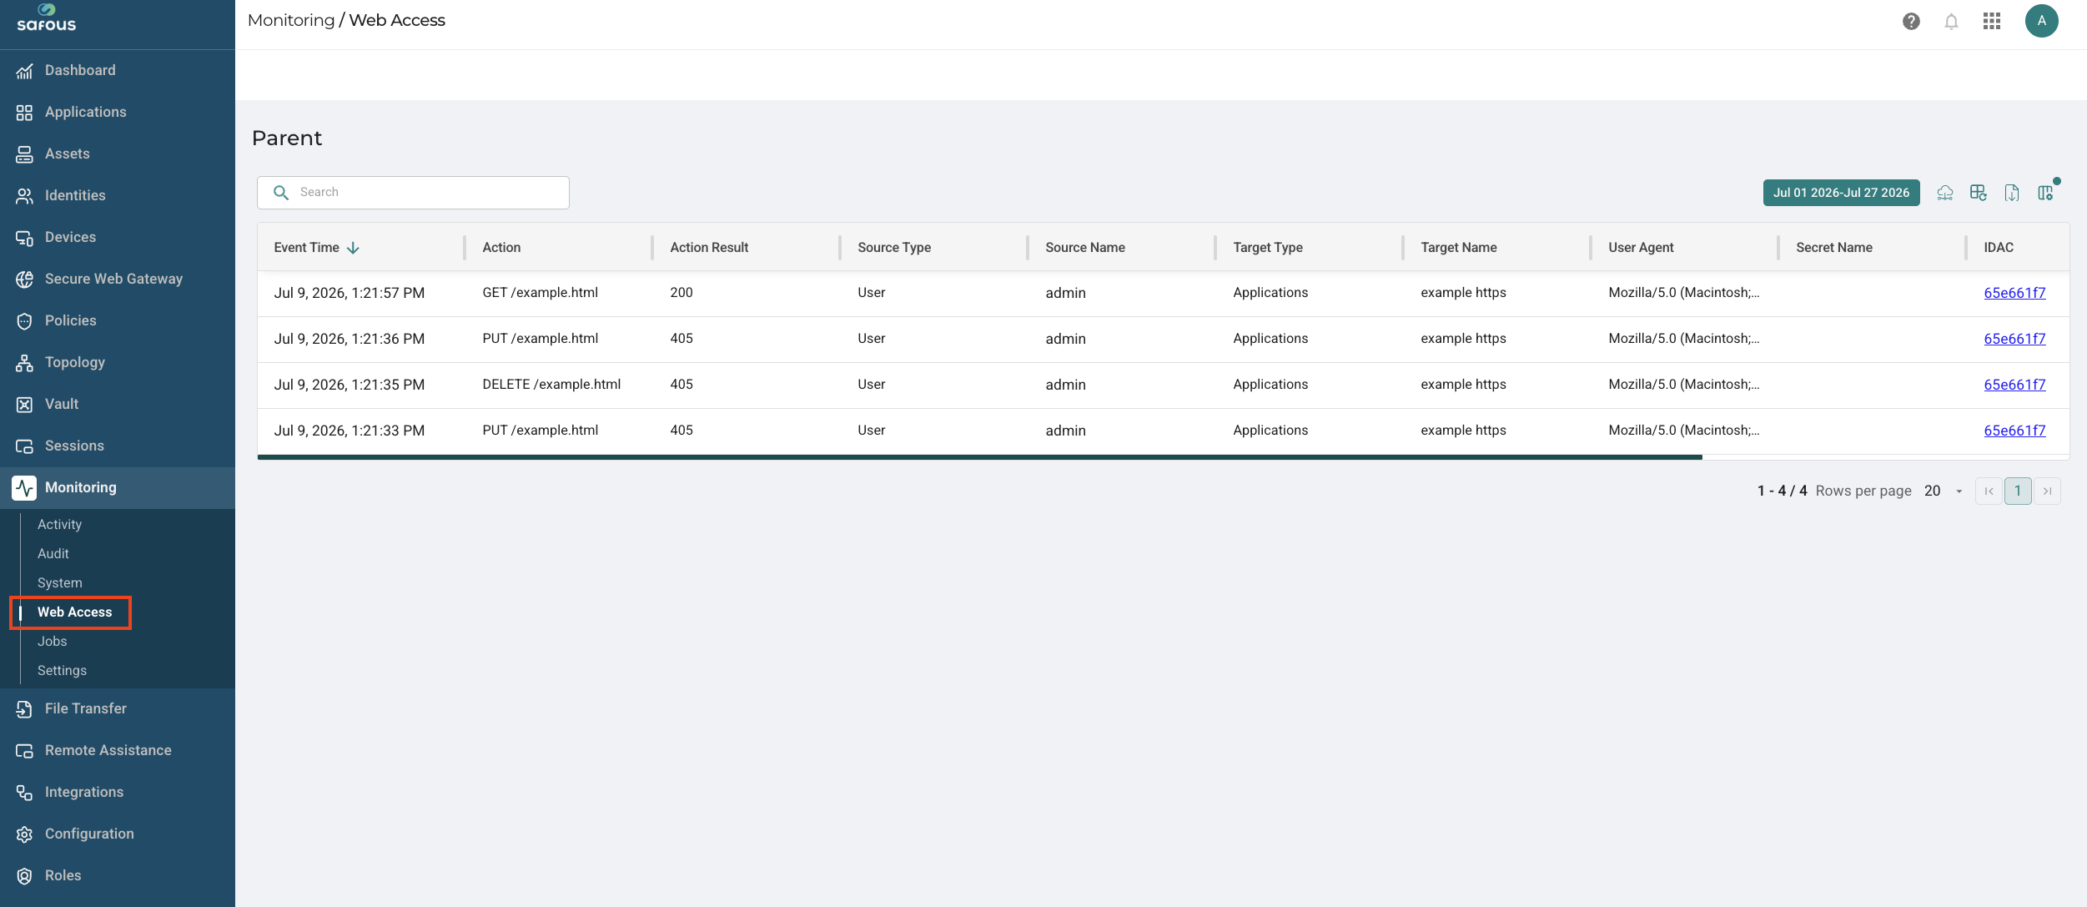This screenshot has width=2087, height=907.
Task: Click the Search input field
Action: tap(413, 193)
